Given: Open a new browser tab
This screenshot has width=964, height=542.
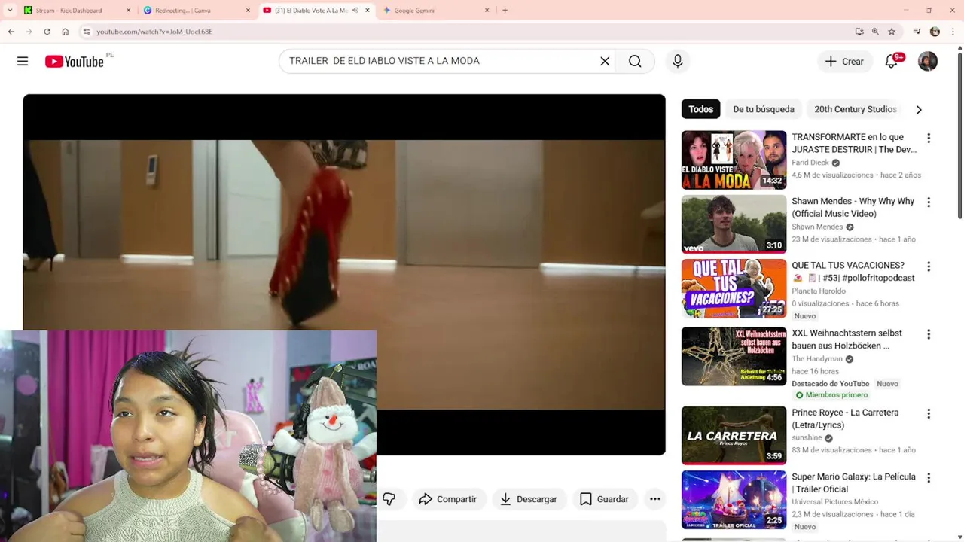Looking at the screenshot, I should coord(505,11).
